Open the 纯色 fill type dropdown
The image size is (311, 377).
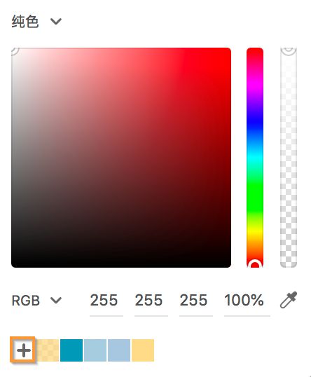click(x=36, y=22)
